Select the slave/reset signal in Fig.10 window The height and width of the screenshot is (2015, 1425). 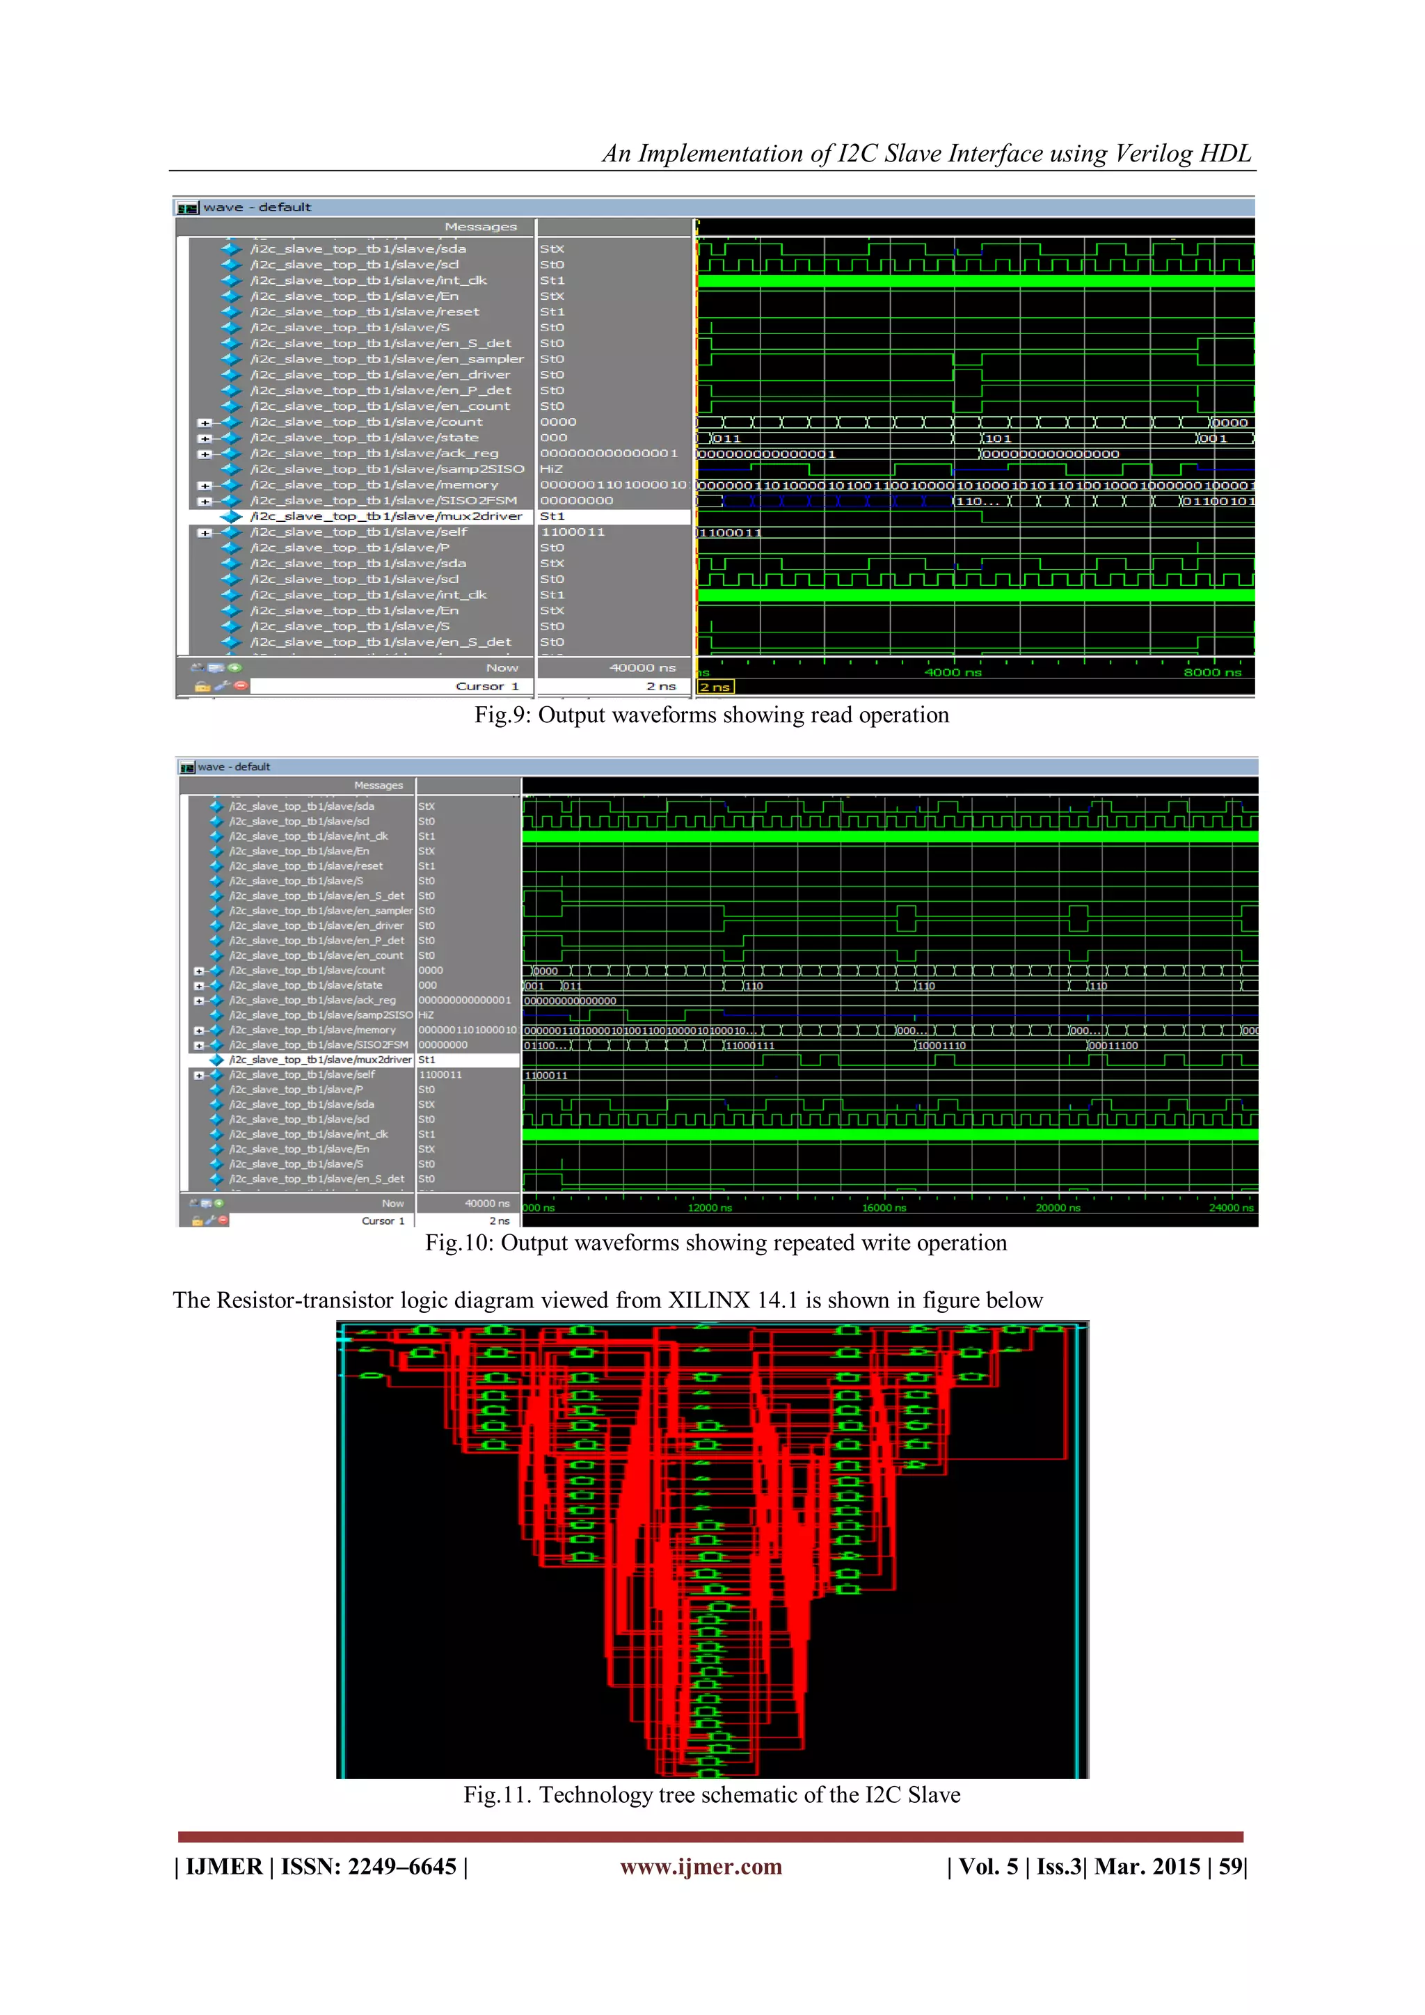pyautogui.click(x=305, y=866)
